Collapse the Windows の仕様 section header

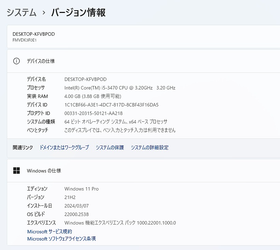143,171
